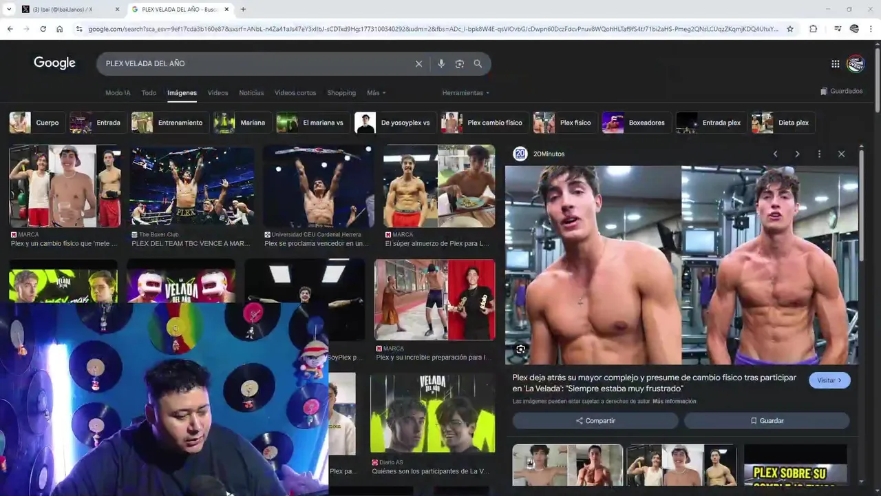
Task: Select the Entrada filter chip
Action: coord(98,123)
